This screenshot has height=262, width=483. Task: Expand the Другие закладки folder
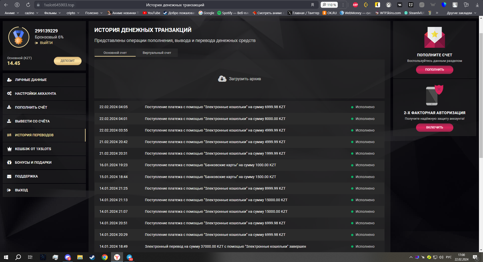tap(462, 13)
